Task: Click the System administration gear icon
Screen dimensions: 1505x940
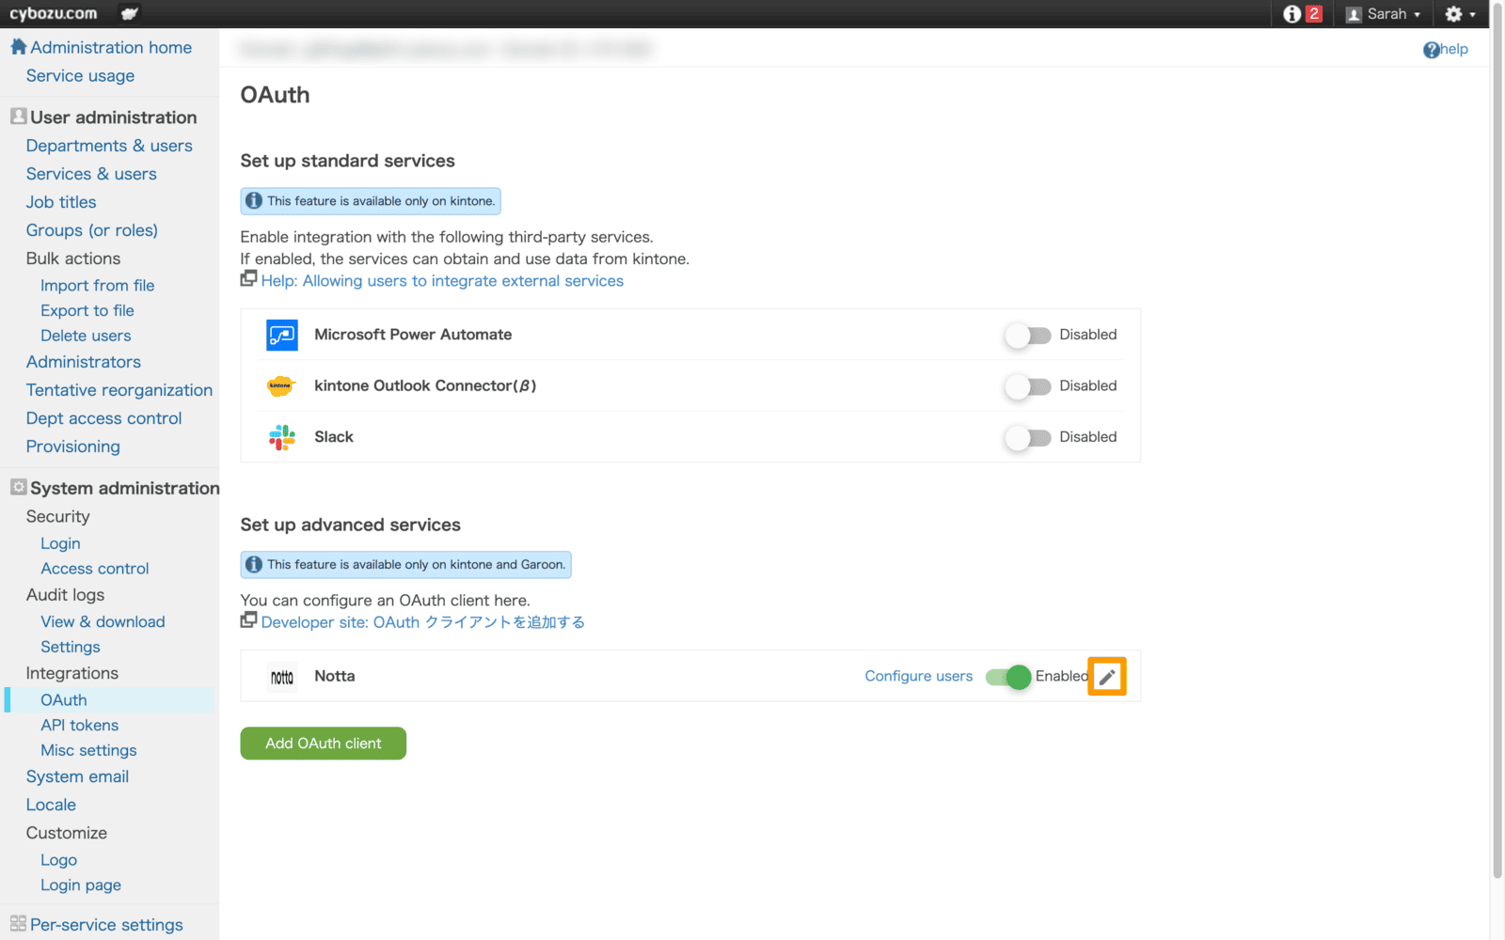Action: [x=18, y=487]
